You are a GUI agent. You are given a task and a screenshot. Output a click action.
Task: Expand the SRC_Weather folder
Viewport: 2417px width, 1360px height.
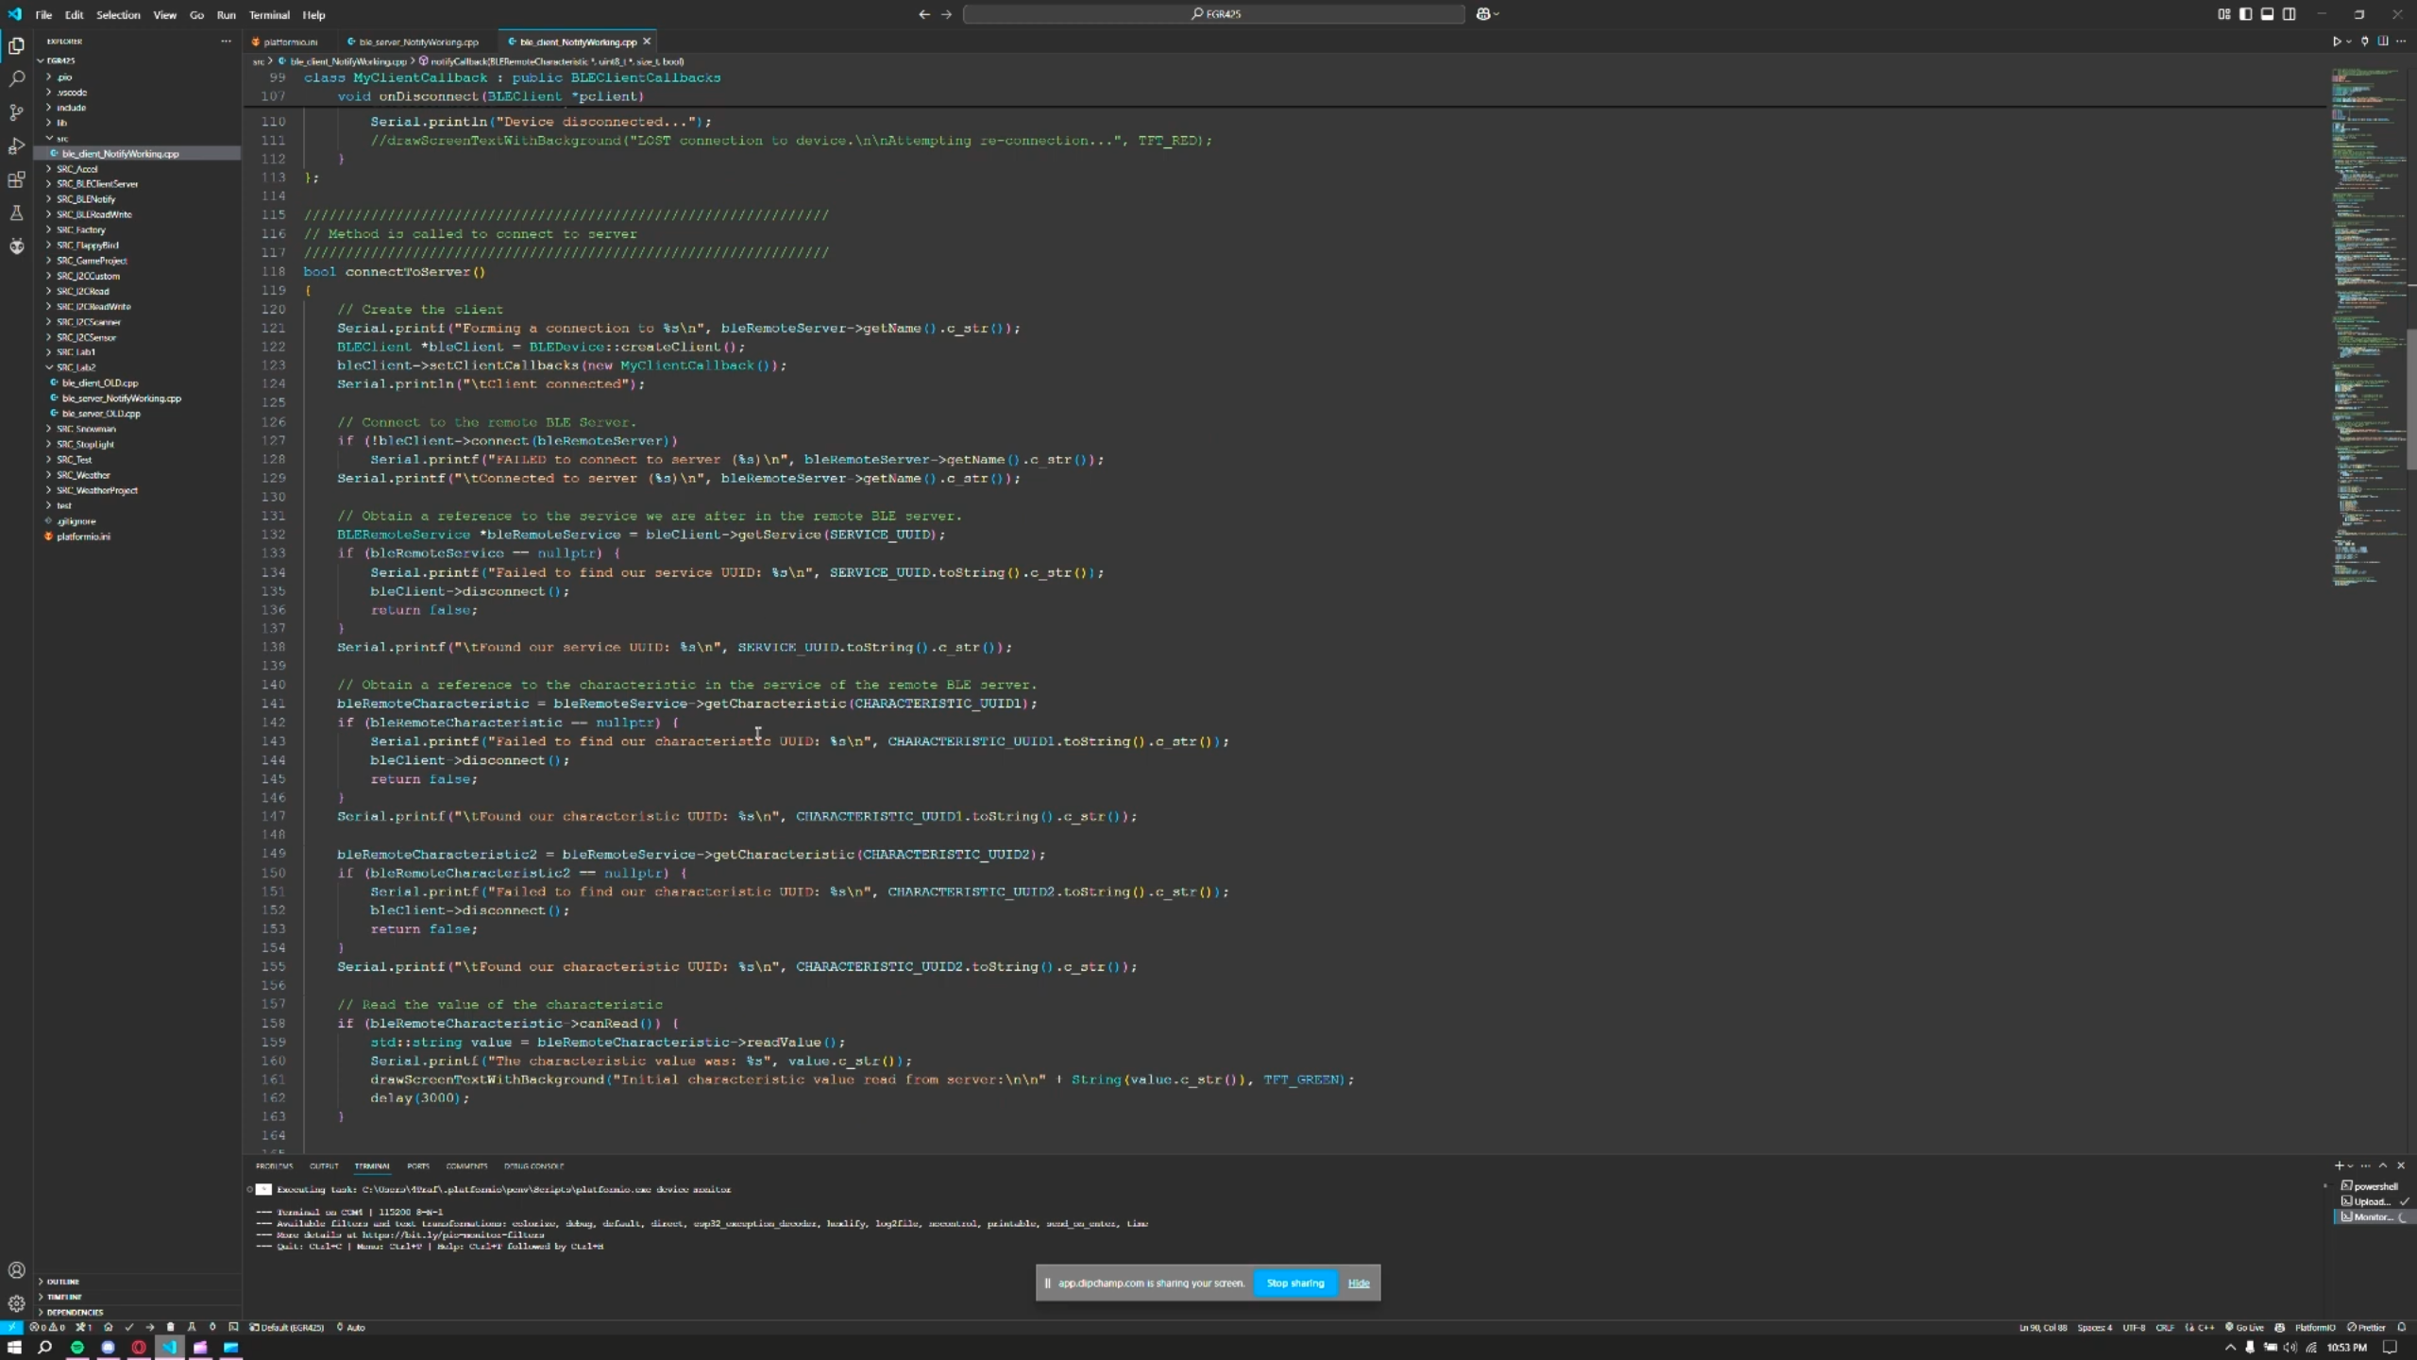[83, 475]
